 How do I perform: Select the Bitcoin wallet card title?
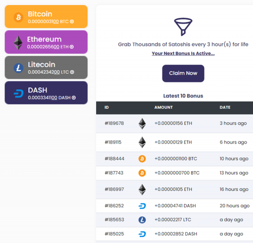(x=40, y=14)
